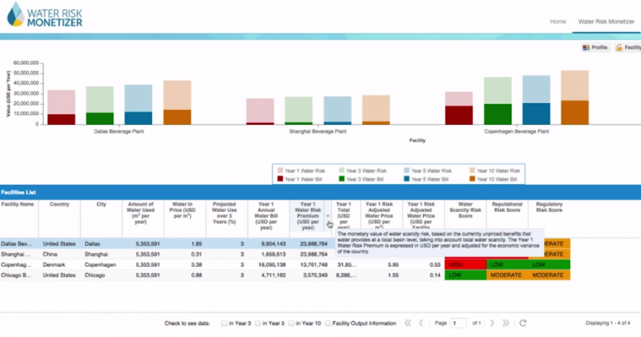Check the in Year 10 checkbox
Image resolution: width=641 pixels, height=337 pixels.
(x=291, y=323)
